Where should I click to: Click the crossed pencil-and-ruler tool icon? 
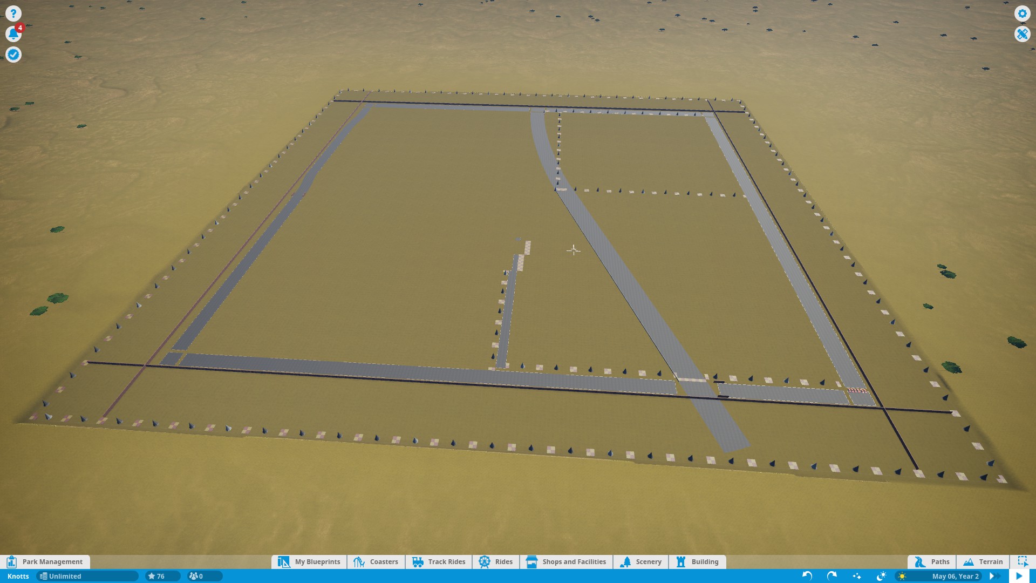pos(1022,34)
